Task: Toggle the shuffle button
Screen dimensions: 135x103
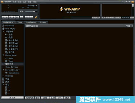Action: coord(27,17)
